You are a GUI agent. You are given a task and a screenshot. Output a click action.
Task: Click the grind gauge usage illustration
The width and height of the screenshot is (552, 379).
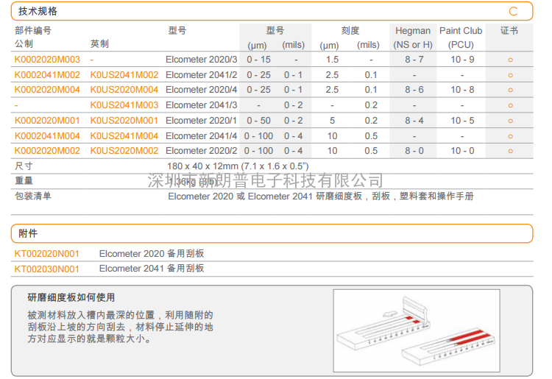point(417,330)
